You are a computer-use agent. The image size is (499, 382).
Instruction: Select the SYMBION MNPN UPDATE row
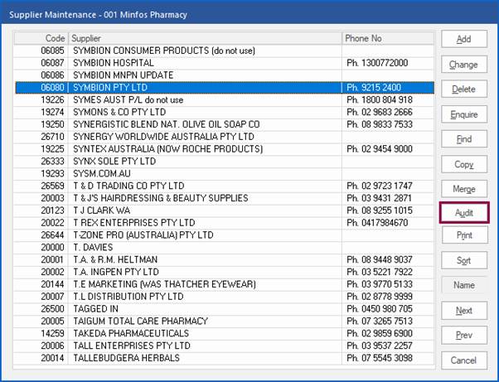coord(224,75)
